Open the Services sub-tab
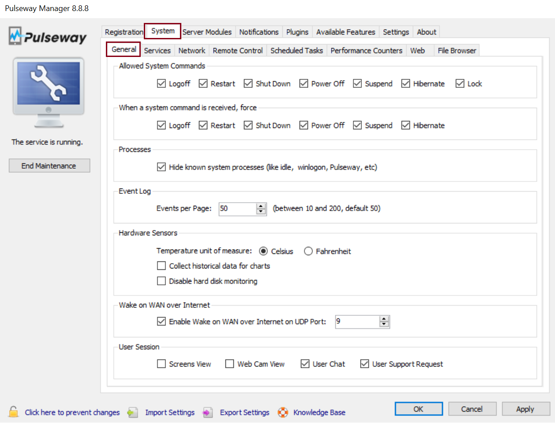Screen dimensions: 555x423 [x=157, y=50]
